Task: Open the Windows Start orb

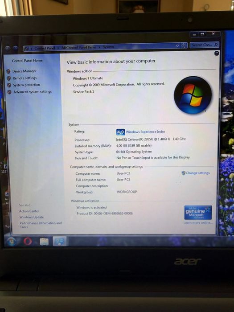Action: 12,242
